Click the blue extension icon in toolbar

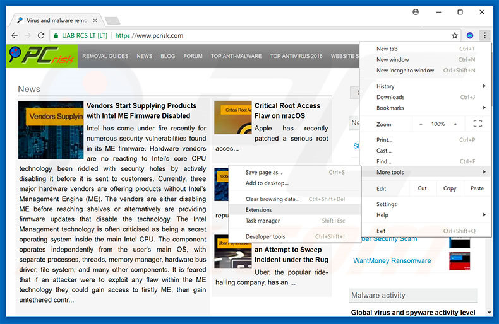(470, 35)
